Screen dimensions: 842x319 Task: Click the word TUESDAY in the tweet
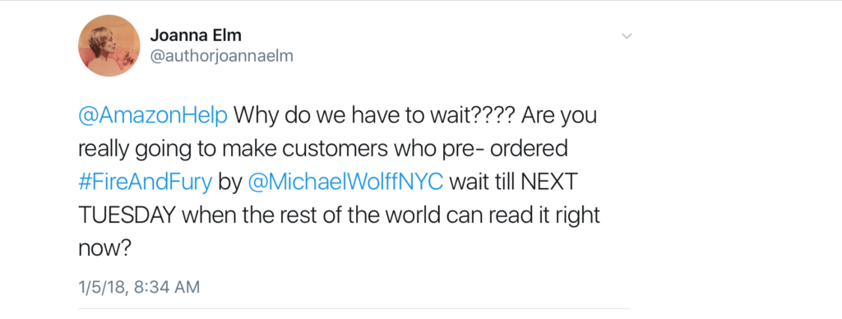tap(128, 215)
